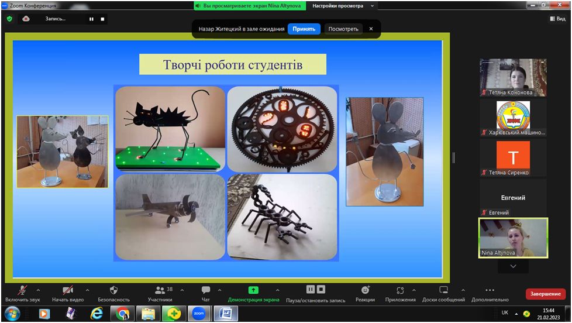Open the Participants panel
The width and height of the screenshot is (572, 323).
(x=160, y=290)
